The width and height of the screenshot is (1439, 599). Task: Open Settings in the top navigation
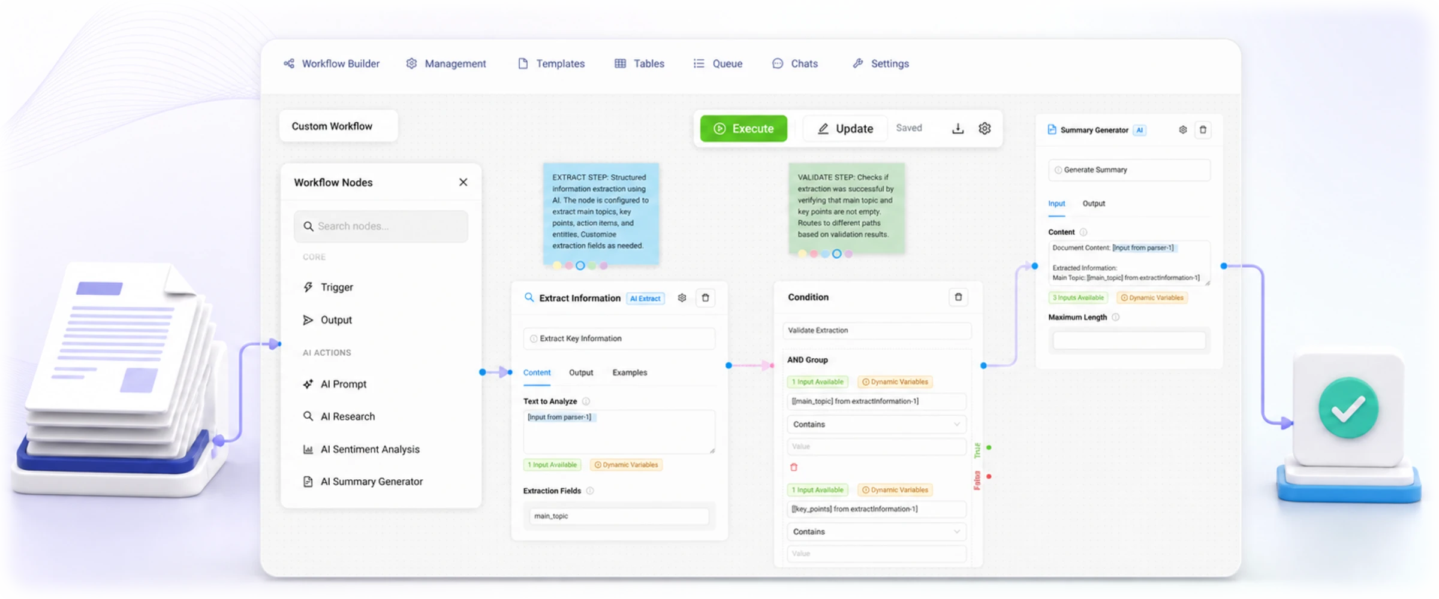(x=881, y=63)
